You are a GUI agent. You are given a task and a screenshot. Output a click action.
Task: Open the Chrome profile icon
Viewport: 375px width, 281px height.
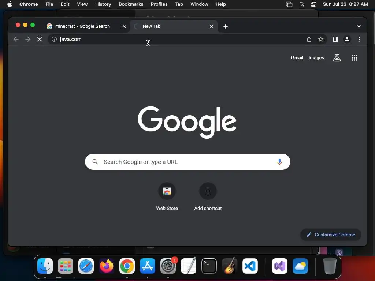point(347,39)
